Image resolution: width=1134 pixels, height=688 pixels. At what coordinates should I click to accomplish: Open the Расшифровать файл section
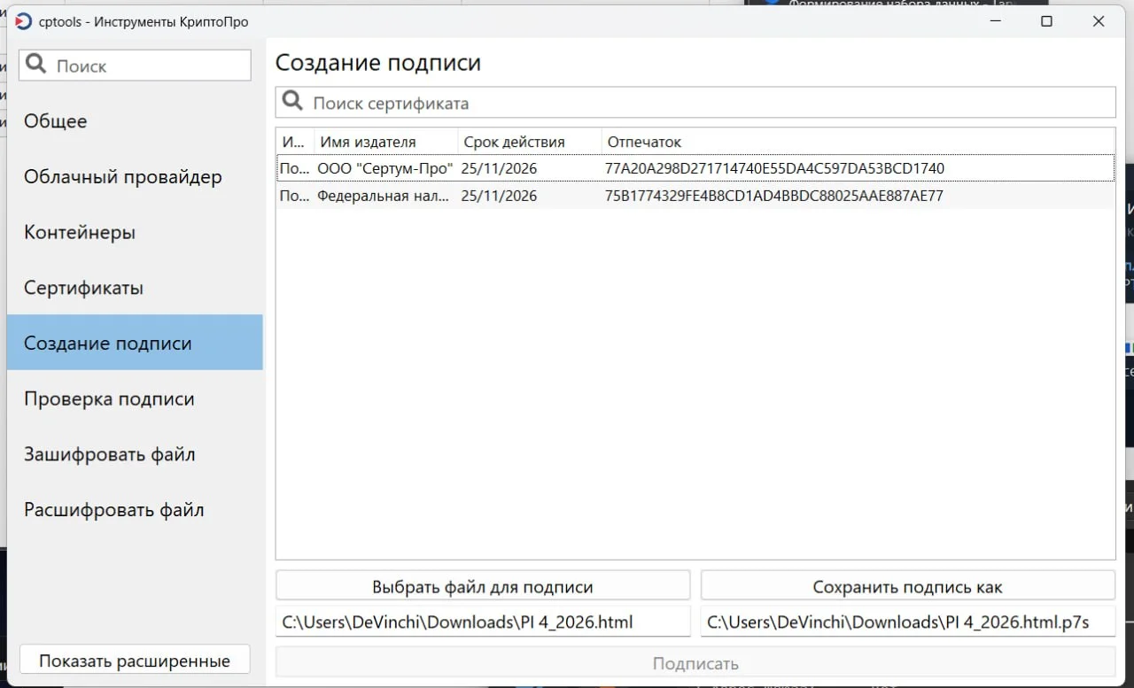point(135,510)
